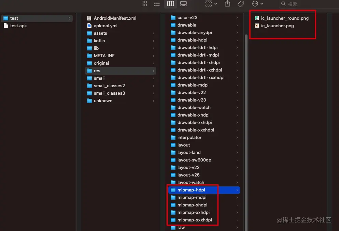Select the res folder
This screenshot has width=339, height=231.
pyautogui.click(x=121, y=71)
